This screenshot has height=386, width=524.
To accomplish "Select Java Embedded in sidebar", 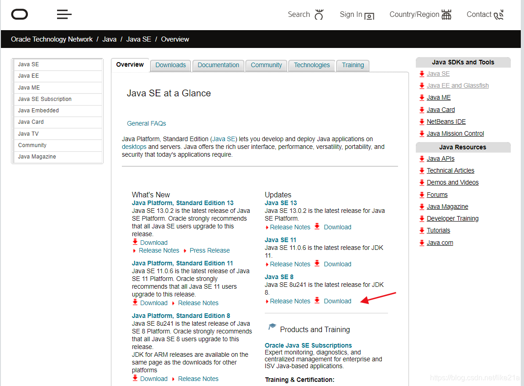I will click(x=58, y=111).
